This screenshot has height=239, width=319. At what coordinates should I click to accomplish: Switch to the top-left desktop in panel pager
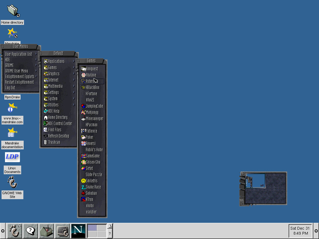tap(92, 227)
